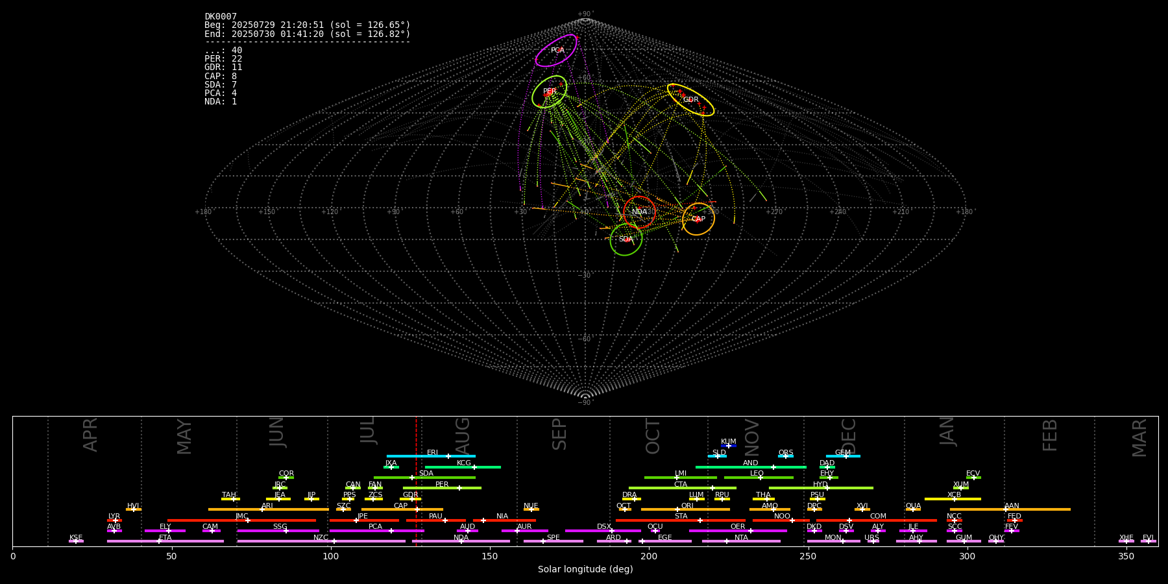Screen dimensions: 1168x584
Task: Click the DSX purple bar in the timeline
Action: [x=603, y=531]
